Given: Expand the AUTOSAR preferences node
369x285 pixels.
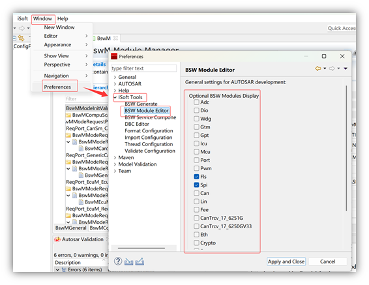Looking at the screenshot, I should [115, 83].
